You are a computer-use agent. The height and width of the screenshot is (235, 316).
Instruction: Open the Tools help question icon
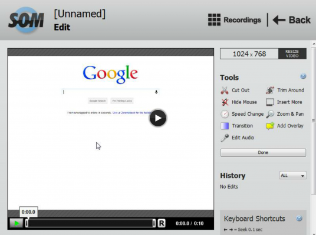tap(303, 76)
